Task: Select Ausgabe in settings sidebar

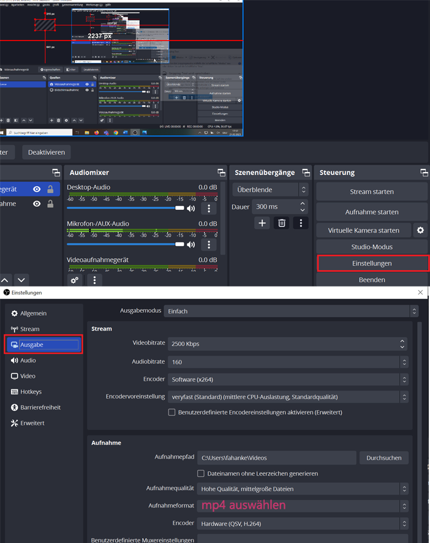Action: click(x=43, y=345)
